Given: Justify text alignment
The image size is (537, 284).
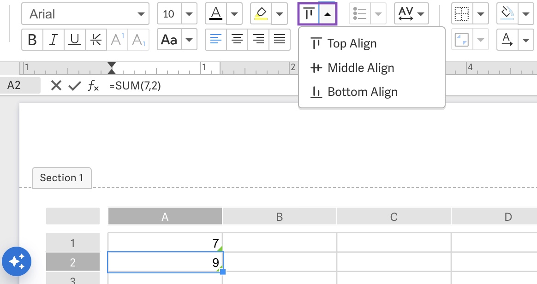Looking at the screenshot, I should point(280,40).
